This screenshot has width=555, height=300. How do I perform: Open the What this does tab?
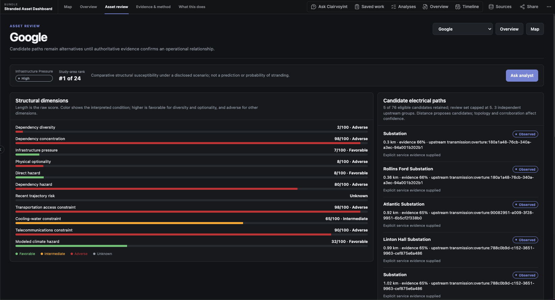pyautogui.click(x=192, y=7)
